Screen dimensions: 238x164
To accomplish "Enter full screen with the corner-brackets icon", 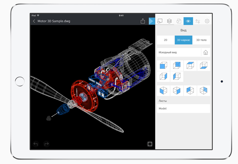I will (x=150, y=144).
